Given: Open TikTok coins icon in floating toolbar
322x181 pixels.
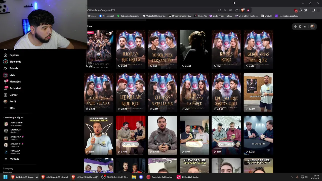Looking at the screenshot, I should point(295,26).
